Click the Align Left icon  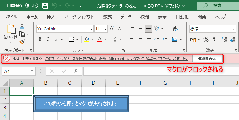[132, 39]
